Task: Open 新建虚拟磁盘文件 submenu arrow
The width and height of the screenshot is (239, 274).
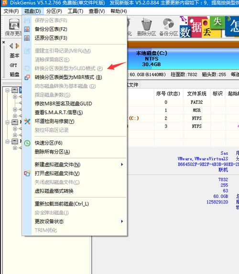Action: [122, 164]
